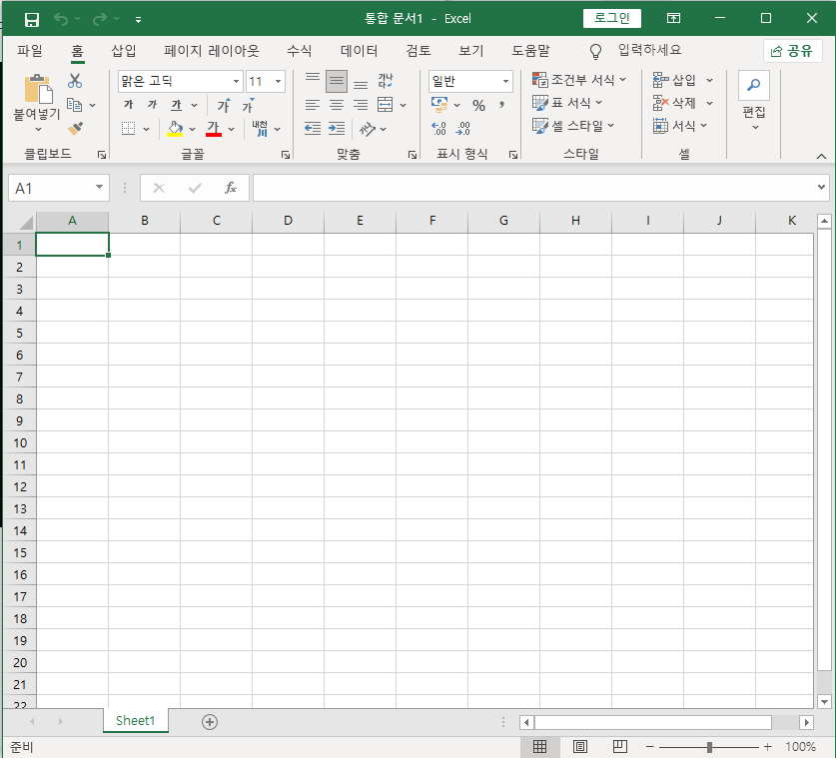Align text left
The width and height of the screenshot is (836, 758).
[313, 105]
